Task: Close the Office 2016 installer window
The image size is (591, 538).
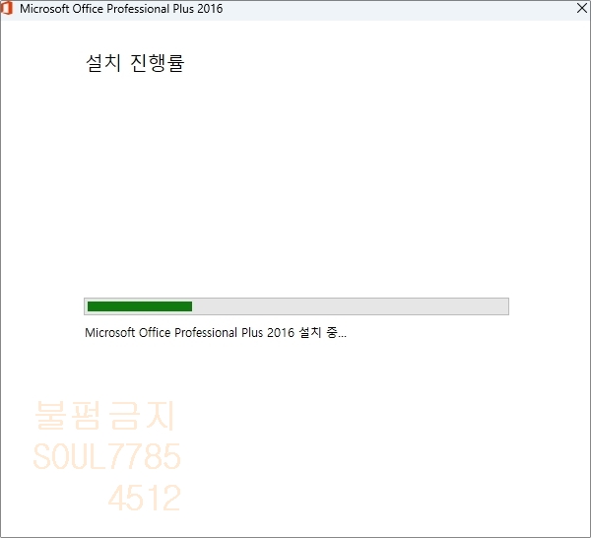Action: click(580, 9)
